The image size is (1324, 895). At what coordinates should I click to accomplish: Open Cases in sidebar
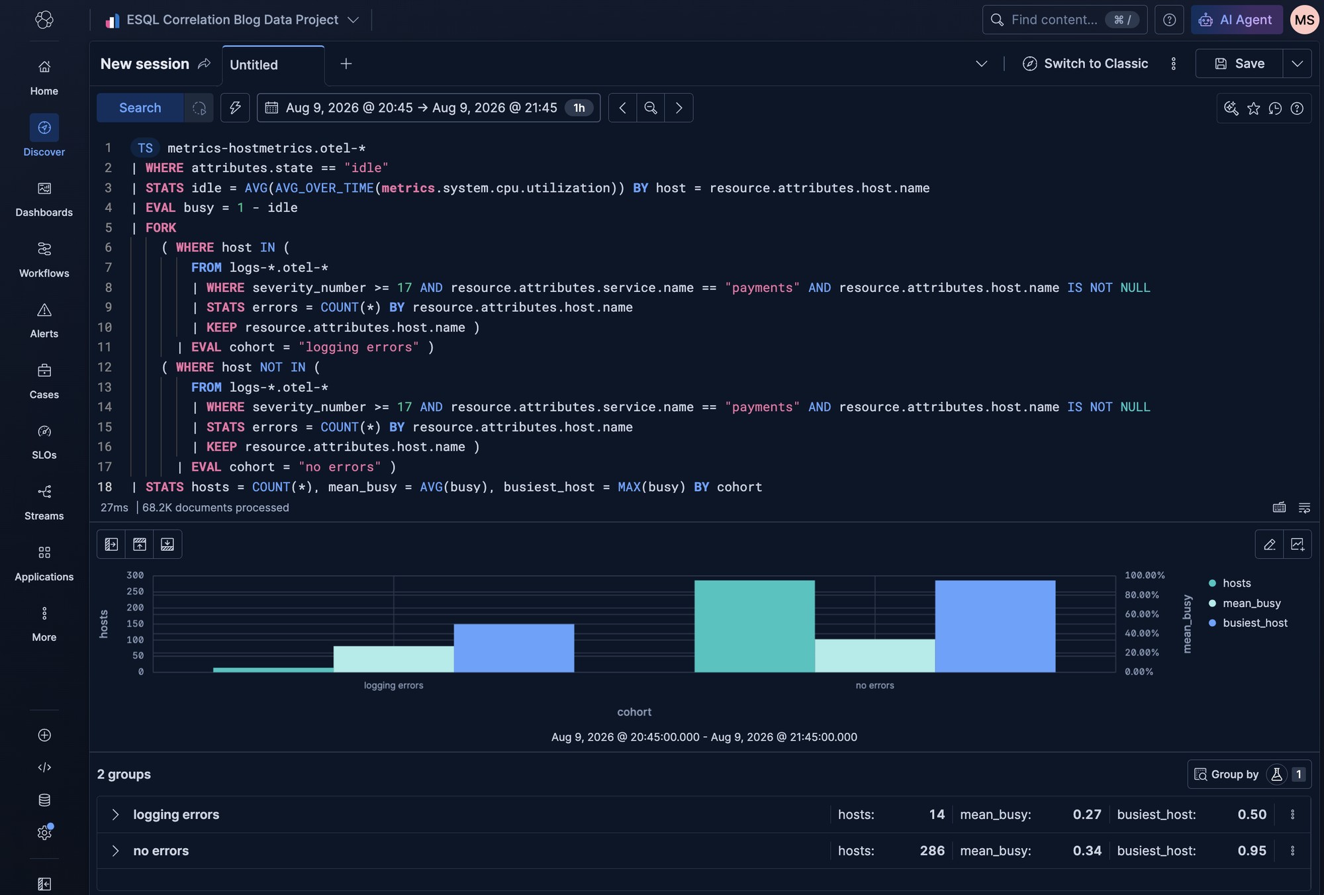point(44,381)
